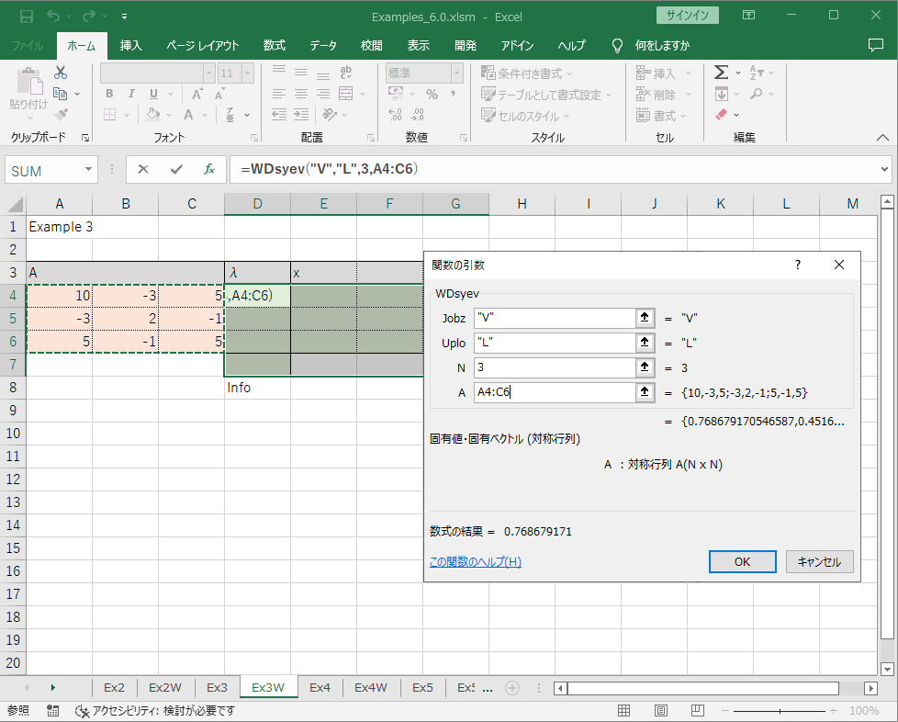
Task: Expand the formula bar with the chevron
Action: pos(884,170)
